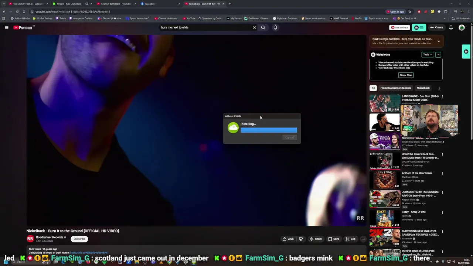Image resolution: width=473 pixels, height=266 pixels.
Task: Switch to The Mummy Trilogy tab
Action: (29, 4)
